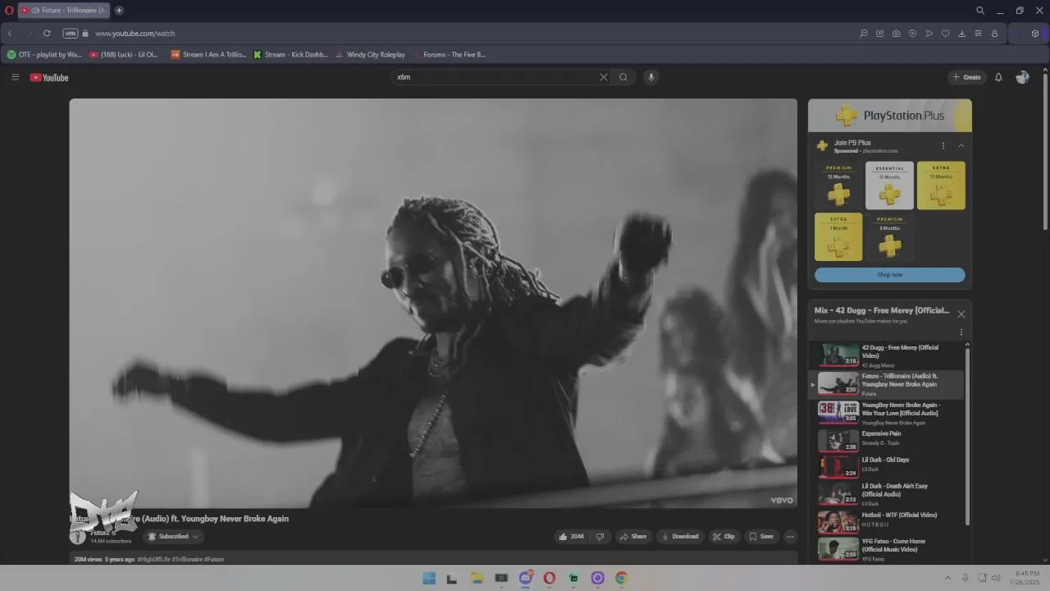Go to the YouTube home logo
Viewport: 1050px width, 591px height.
(x=49, y=77)
